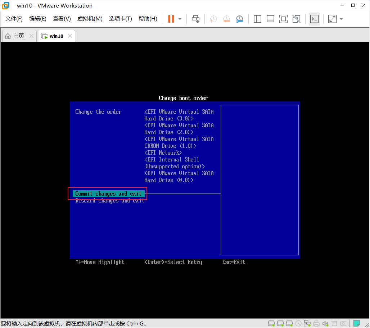
Task: Click the 'Hard Drive (3.0)' boot entry
Action: pyautogui.click(x=179, y=115)
